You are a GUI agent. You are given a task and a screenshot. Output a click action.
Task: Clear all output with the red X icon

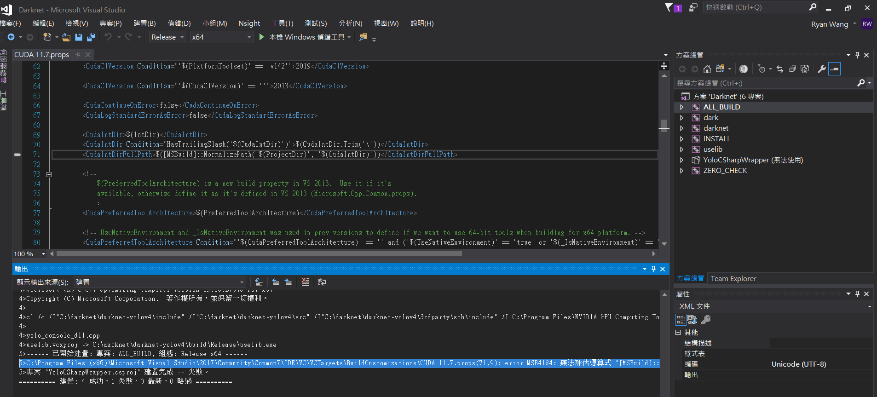(306, 282)
